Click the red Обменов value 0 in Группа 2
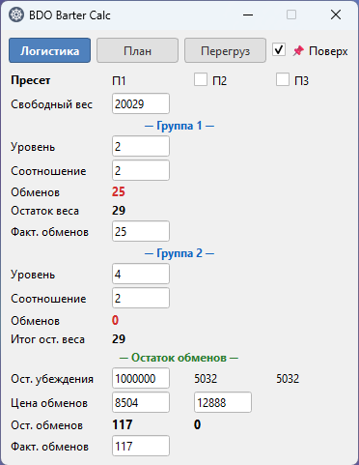This screenshot has height=465, width=359. (x=115, y=320)
